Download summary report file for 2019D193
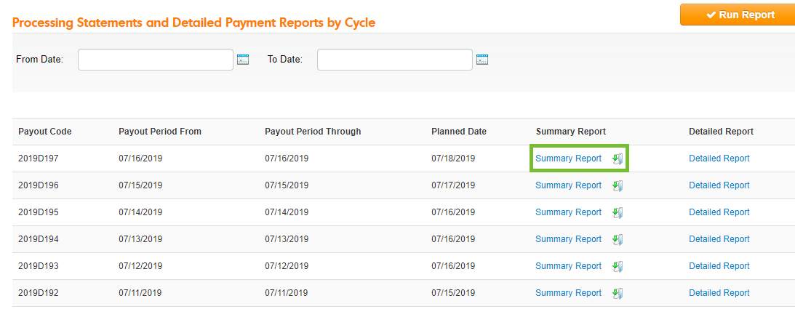 (617, 266)
